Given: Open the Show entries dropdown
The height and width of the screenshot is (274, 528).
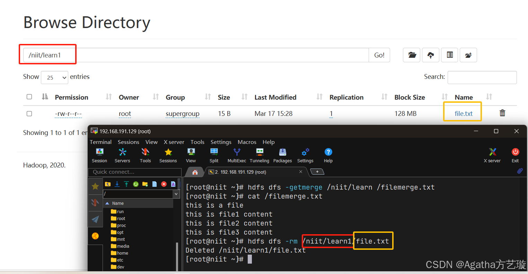Looking at the screenshot, I should coord(55,77).
